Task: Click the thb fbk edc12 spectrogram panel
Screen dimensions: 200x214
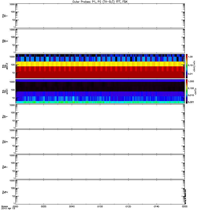Action: 100,66
